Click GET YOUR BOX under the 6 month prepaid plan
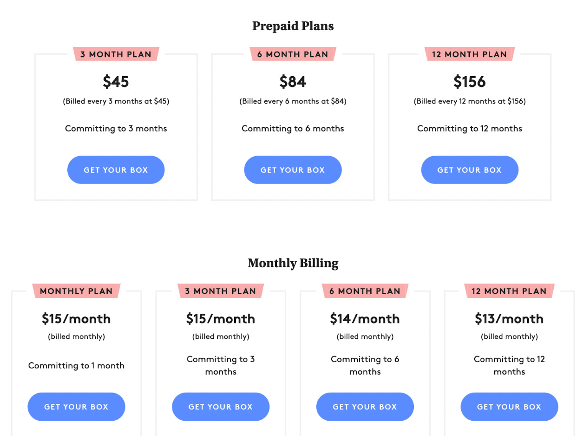This screenshot has width=577, height=436. [293, 170]
